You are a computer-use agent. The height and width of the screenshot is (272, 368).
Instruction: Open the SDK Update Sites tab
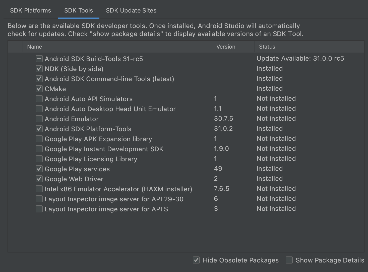click(131, 11)
